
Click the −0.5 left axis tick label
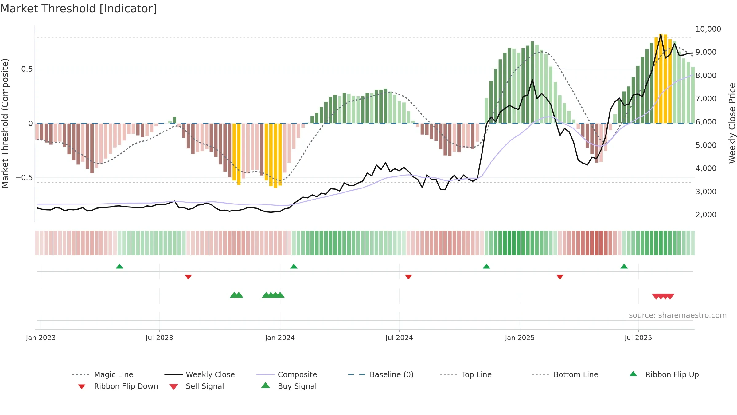(24, 178)
